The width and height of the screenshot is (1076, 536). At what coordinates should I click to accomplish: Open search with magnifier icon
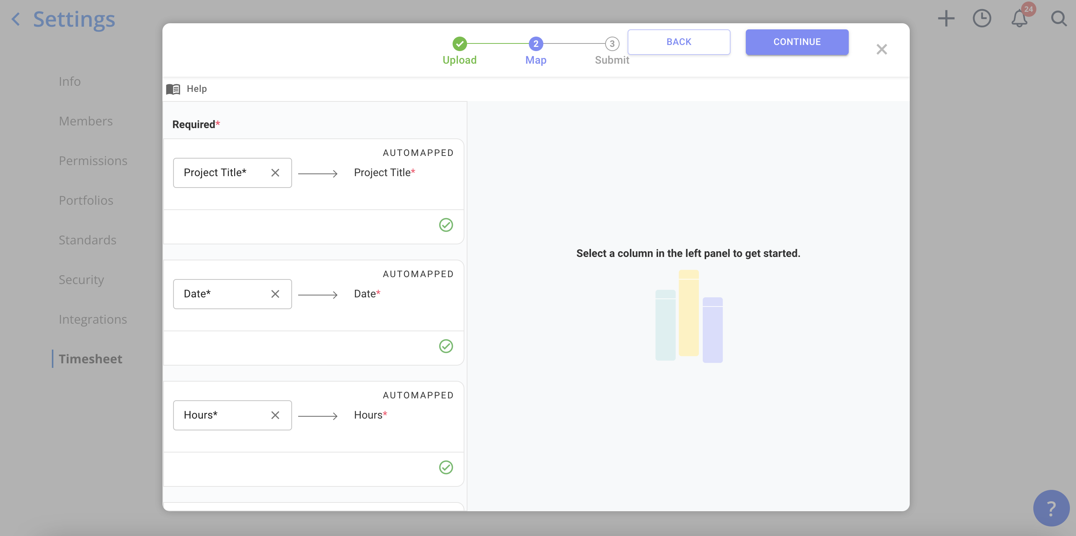[1058, 19]
